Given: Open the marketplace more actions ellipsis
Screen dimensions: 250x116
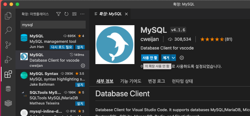Looking at the screenshot, I should [x=82, y=14].
